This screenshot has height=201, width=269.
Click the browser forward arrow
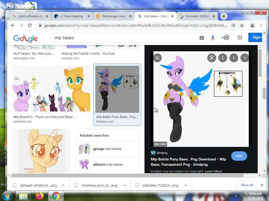(x=21, y=25)
